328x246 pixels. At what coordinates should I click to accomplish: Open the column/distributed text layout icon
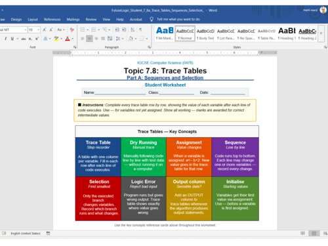[110, 39]
